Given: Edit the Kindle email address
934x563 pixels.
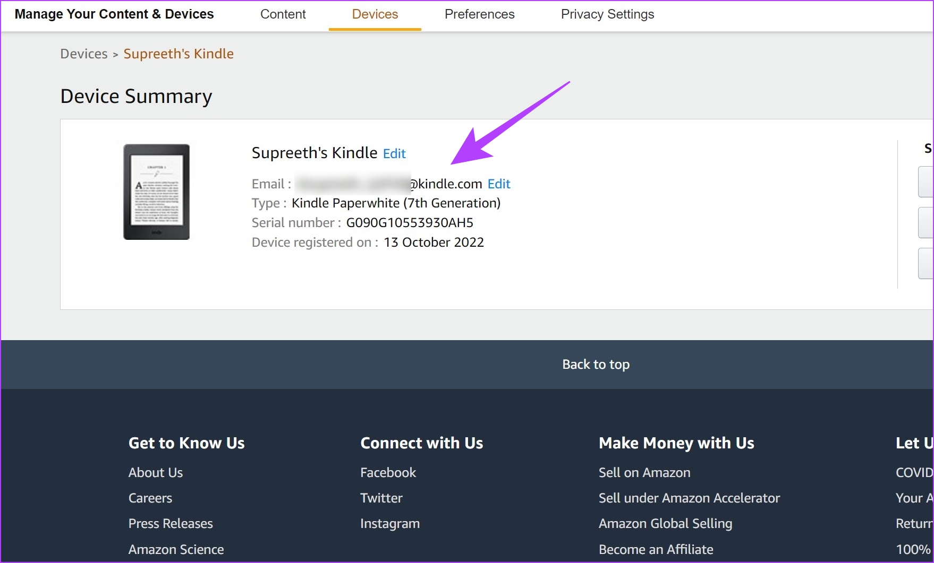Looking at the screenshot, I should pos(499,184).
